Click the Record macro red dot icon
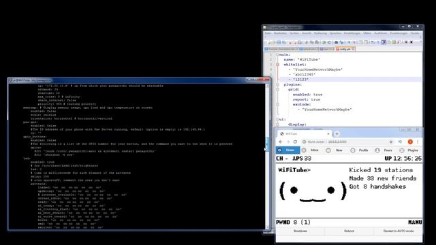Image resolution: width=436 pixels, height=245 pixels. (406, 42)
